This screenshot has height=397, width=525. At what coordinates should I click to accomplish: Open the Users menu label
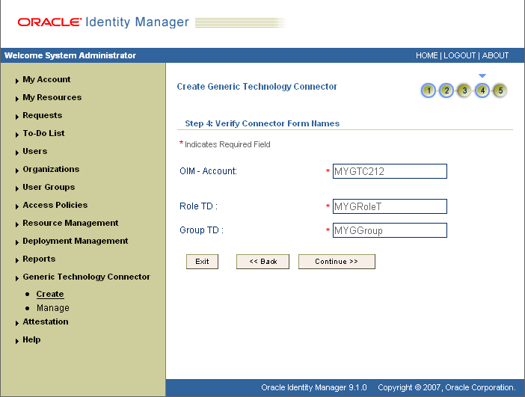pyautogui.click(x=35, y=151)
